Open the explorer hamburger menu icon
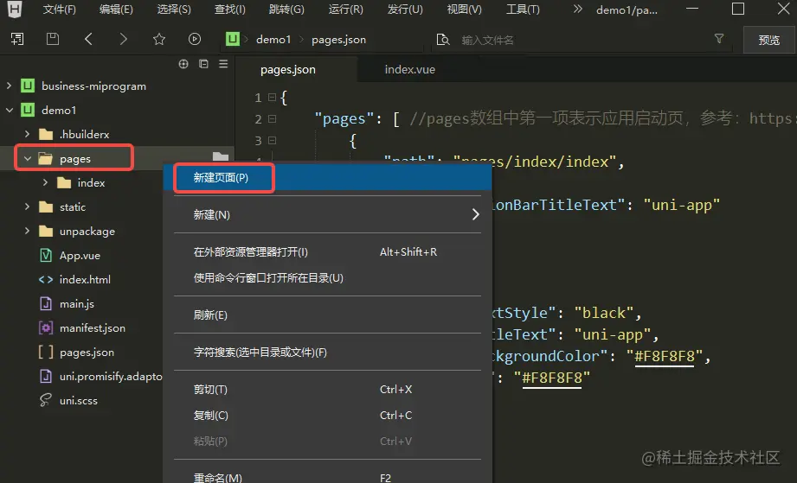 tap(223, 64)
